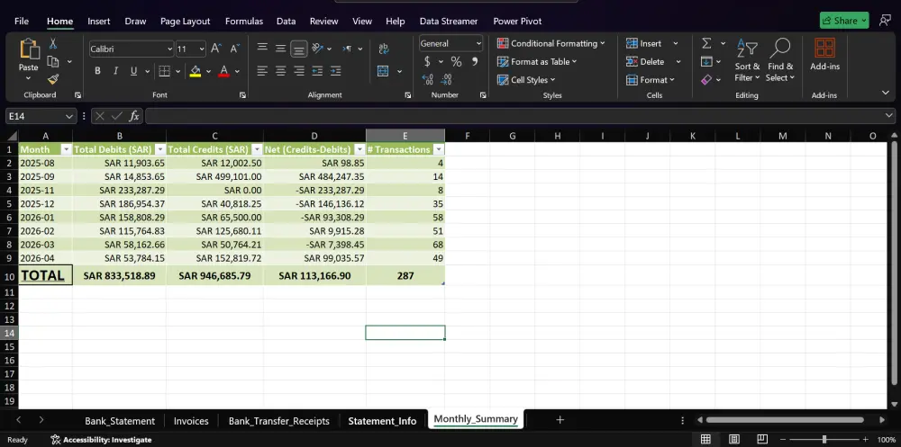Screen dimensions: 901x447
Task: Click the Find & Select button
Action: (779, 60)
